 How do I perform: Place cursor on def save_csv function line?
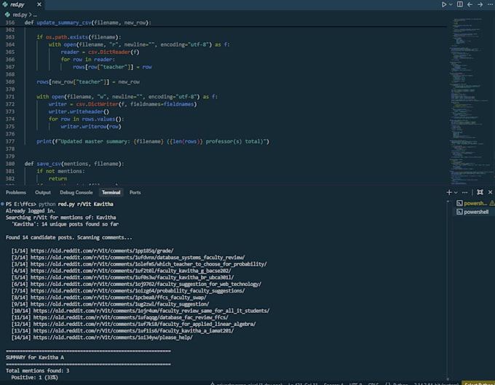(x=74, y=164)
